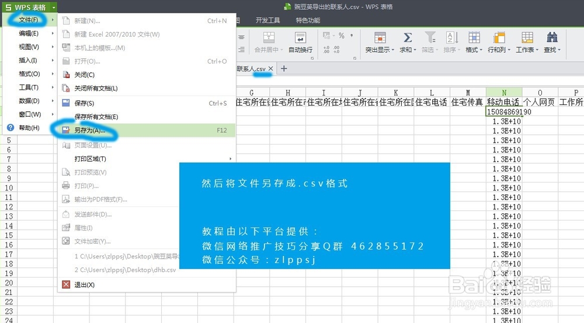Viewport: 584px width, 323px height.
Task: Choose 新建 Excel 2007/2010 文件(W)
Action: tap(147, 34)
